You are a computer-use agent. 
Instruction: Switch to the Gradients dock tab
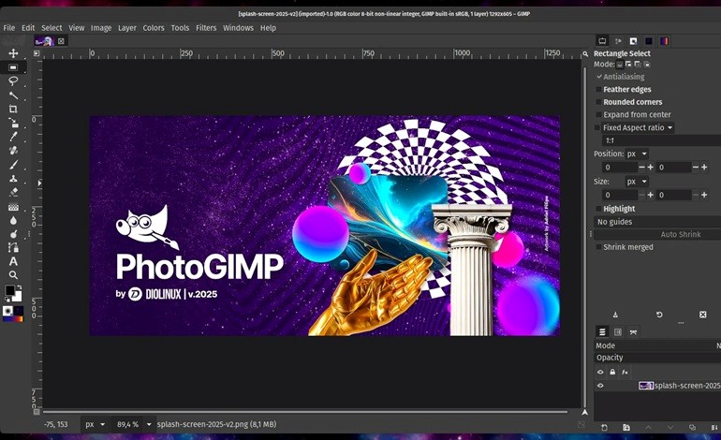(x=664, y=41)
